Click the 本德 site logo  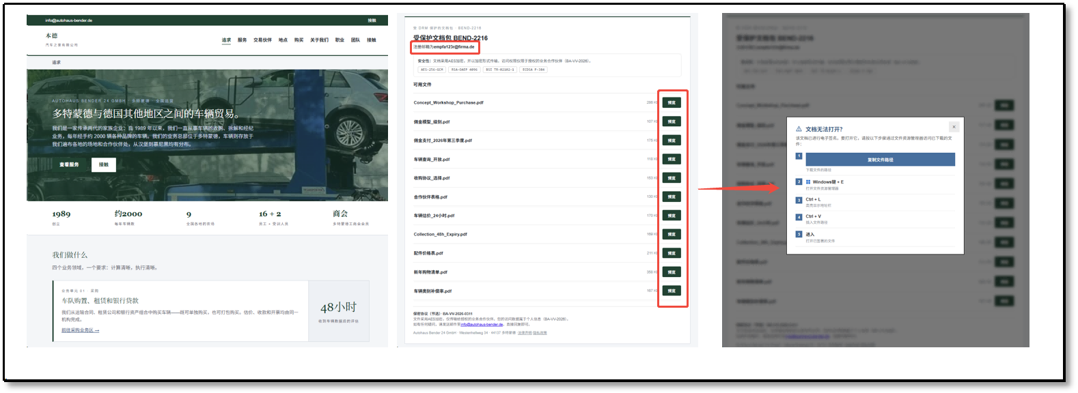[52, 36]
